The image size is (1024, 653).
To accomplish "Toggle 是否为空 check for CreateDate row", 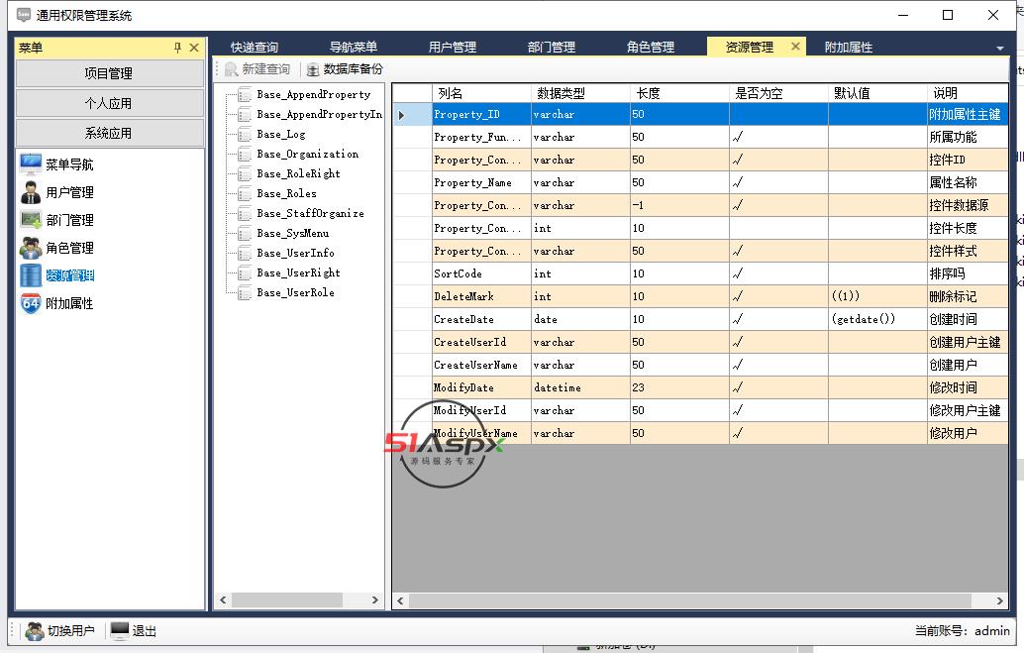I will tap(738, 319).
